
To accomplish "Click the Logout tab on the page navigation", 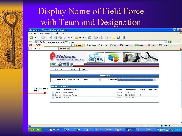I will [x=84, y=69].
